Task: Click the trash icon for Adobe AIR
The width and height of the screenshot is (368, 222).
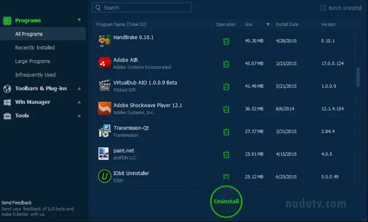Action: coord(226,64)
